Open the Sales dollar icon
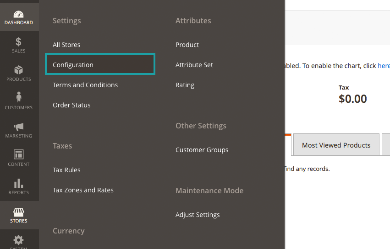This screenshot has height=249, width=390. tap(19, 42)
